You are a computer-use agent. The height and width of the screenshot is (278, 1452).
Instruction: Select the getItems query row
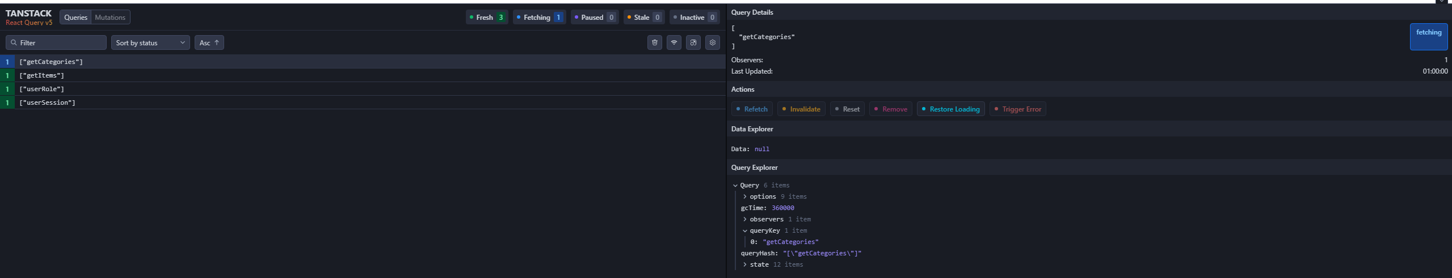tap(363, 75)
